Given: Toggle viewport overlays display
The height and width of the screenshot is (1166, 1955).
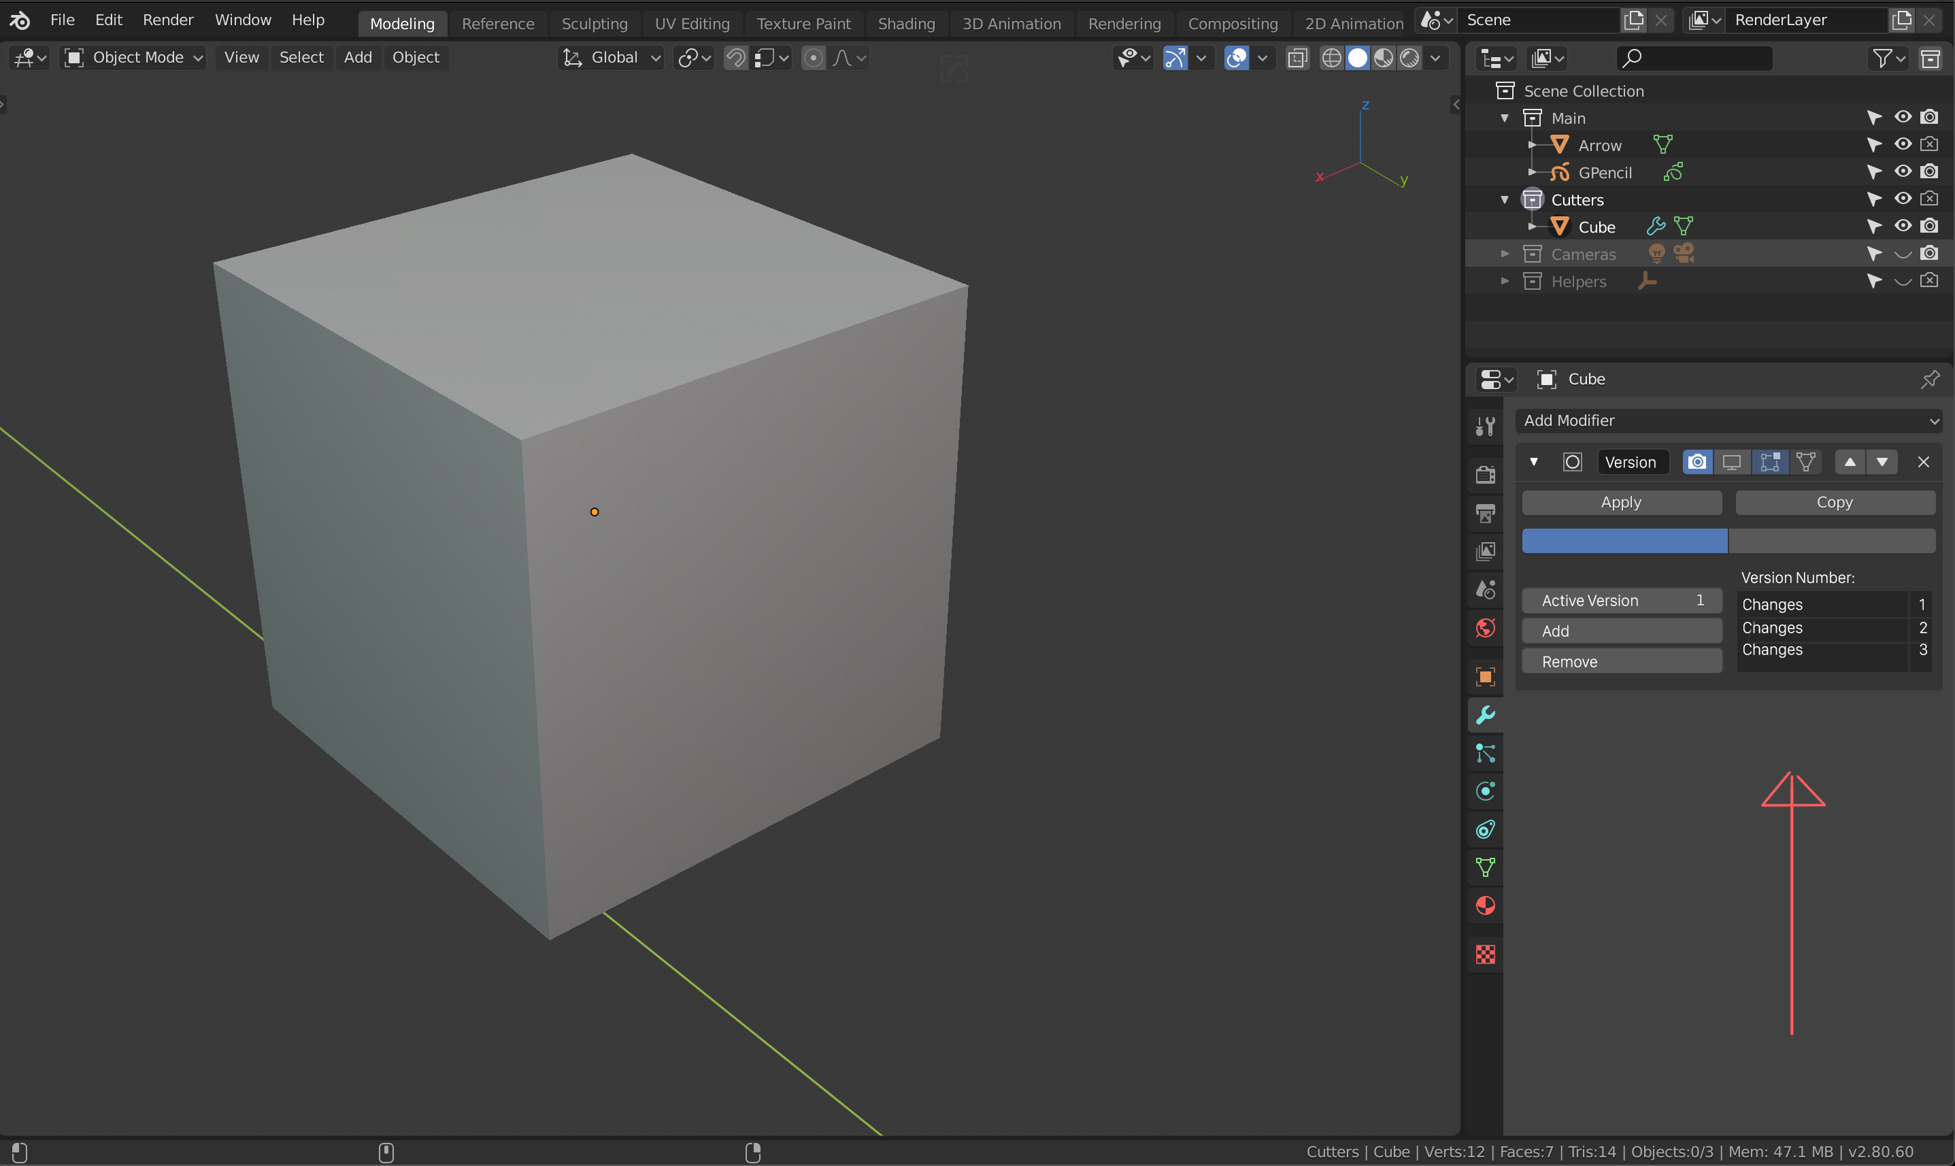Looking at the screenshot, I should tap(1236, 57).
